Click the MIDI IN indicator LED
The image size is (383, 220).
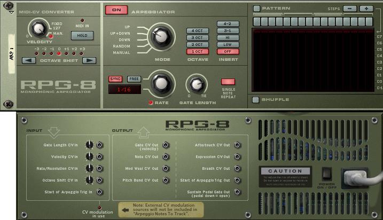click(82, 20)
